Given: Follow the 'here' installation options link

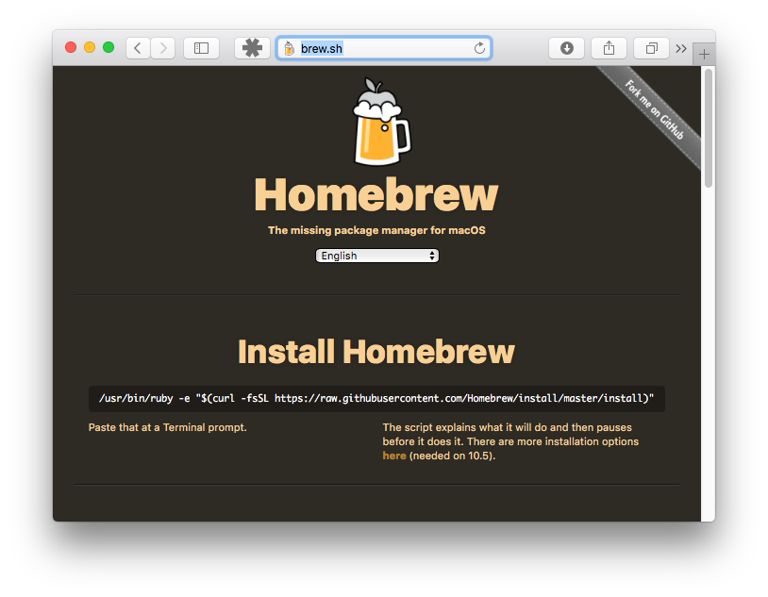Looking at the screenshot, I should coord(394,456).
